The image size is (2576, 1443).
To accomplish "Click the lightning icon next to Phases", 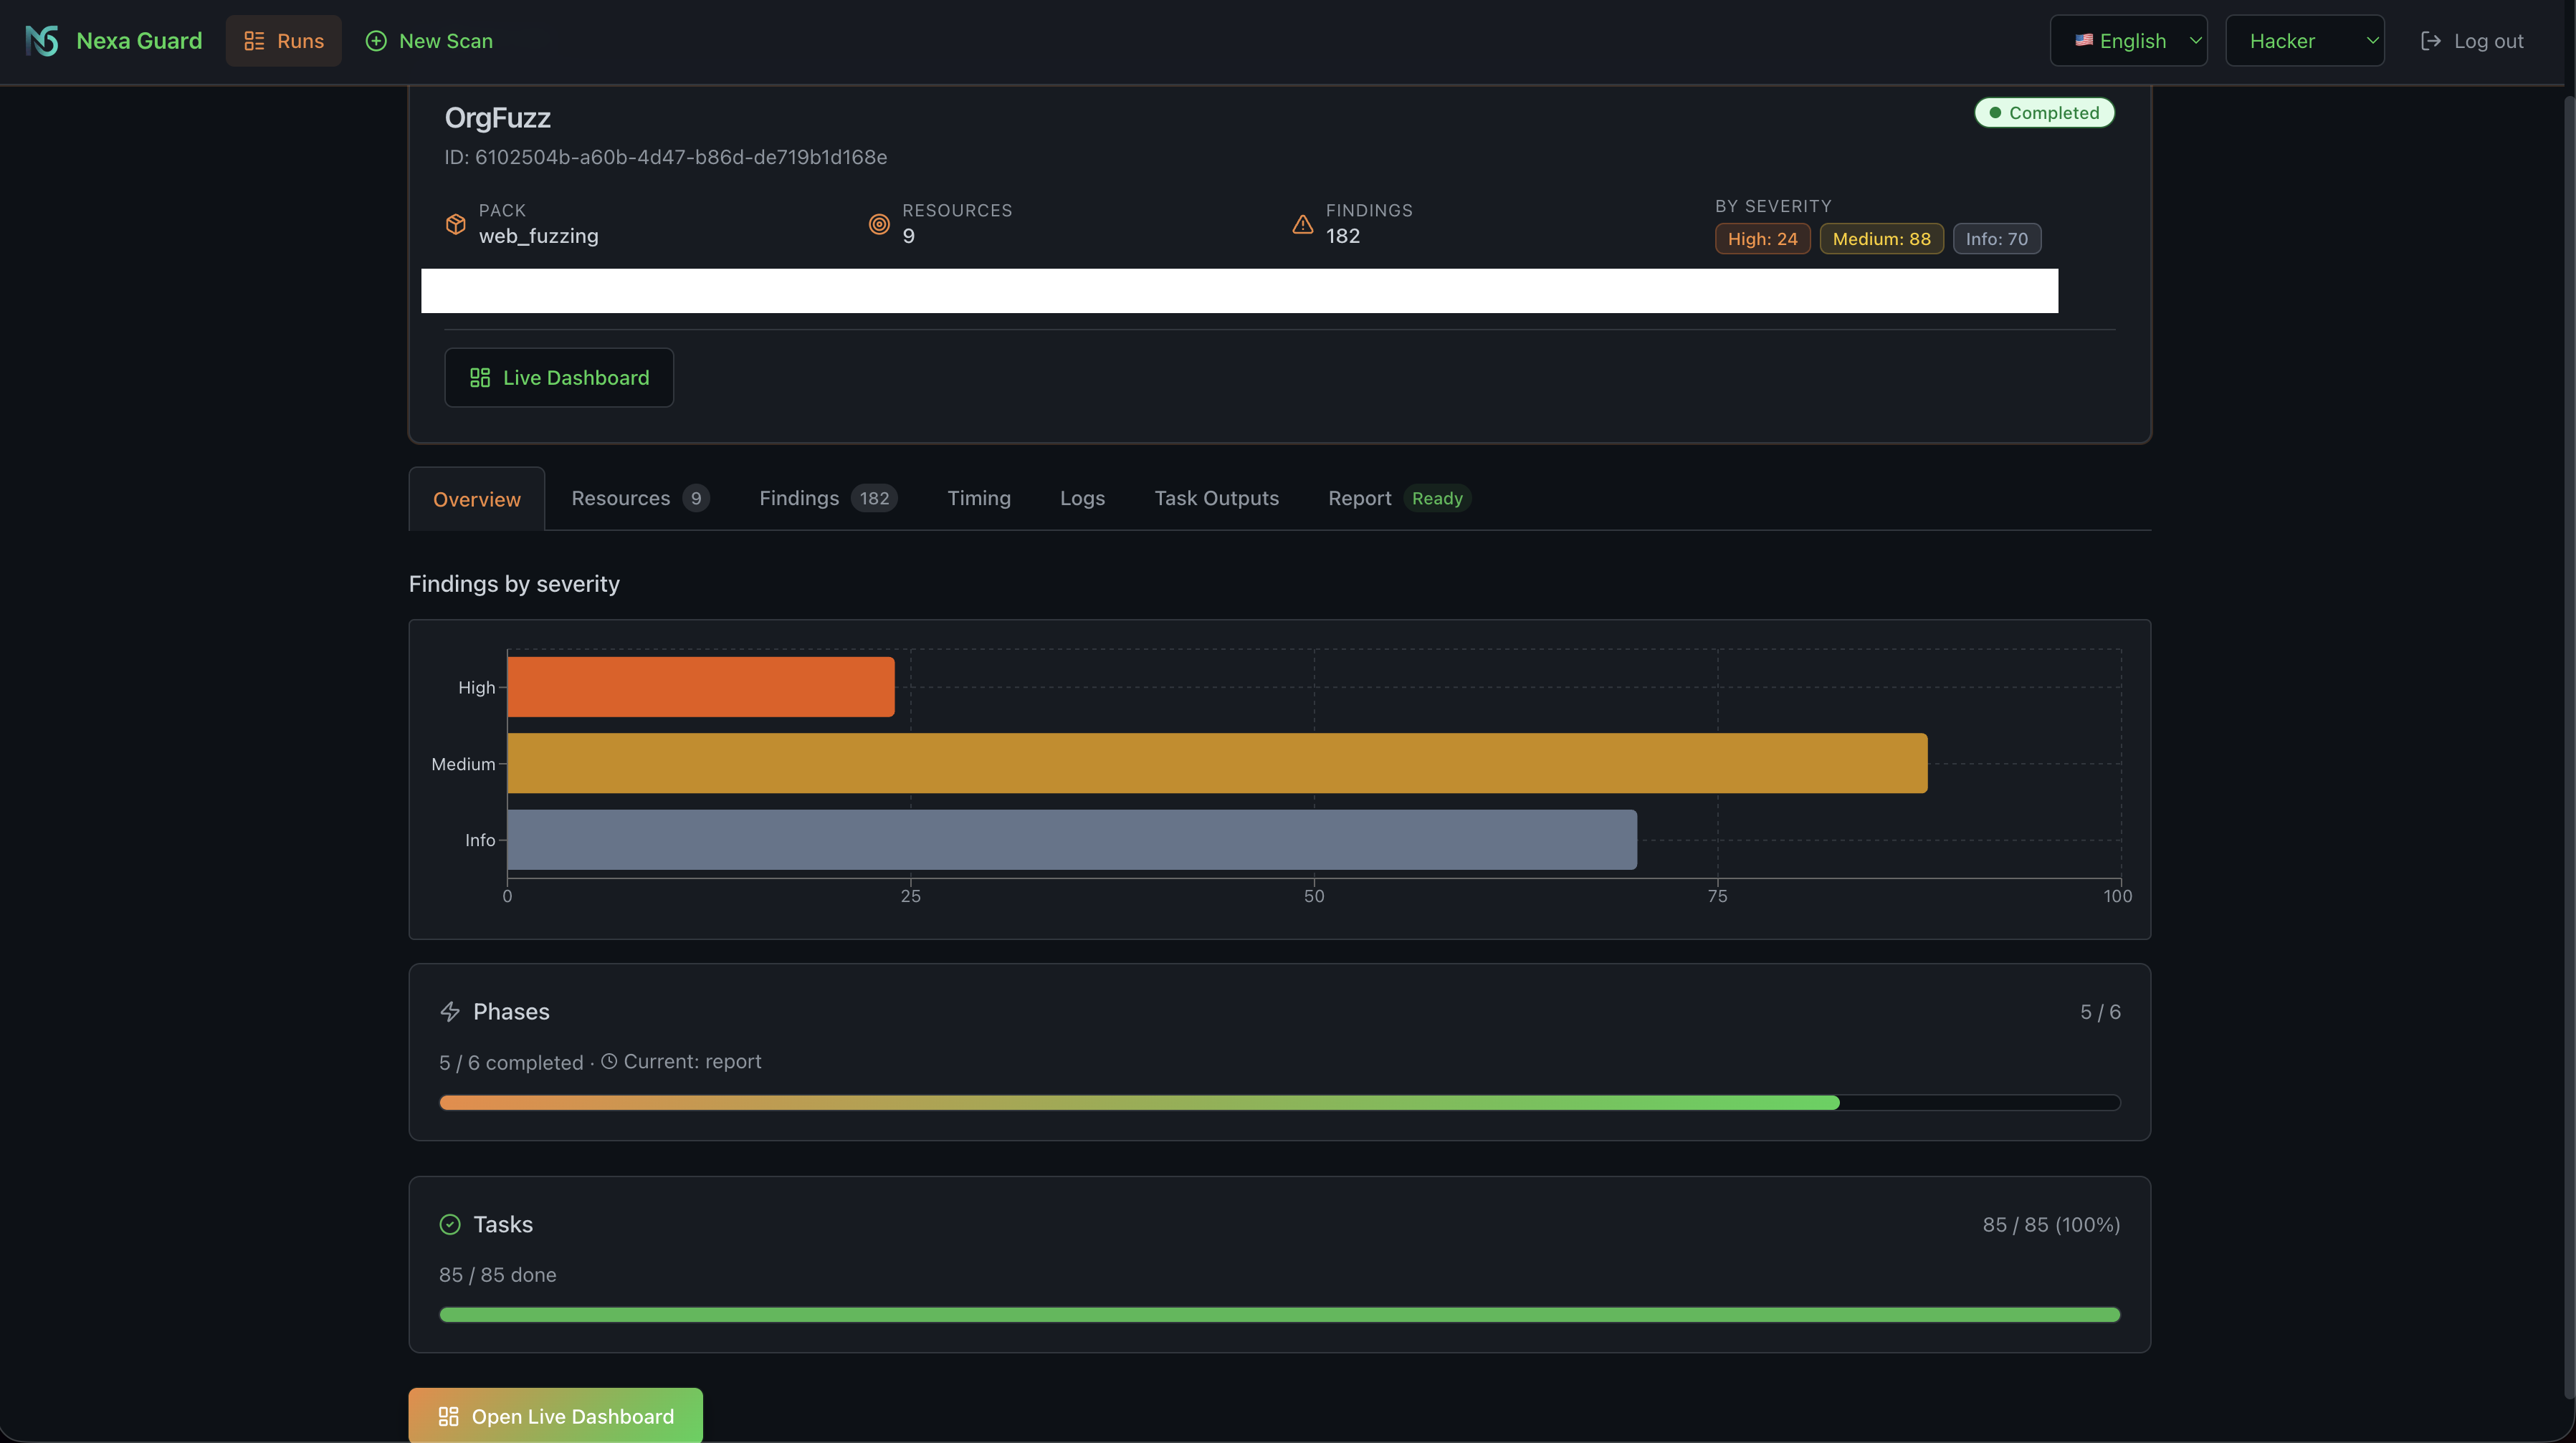I will [450, 1011].
